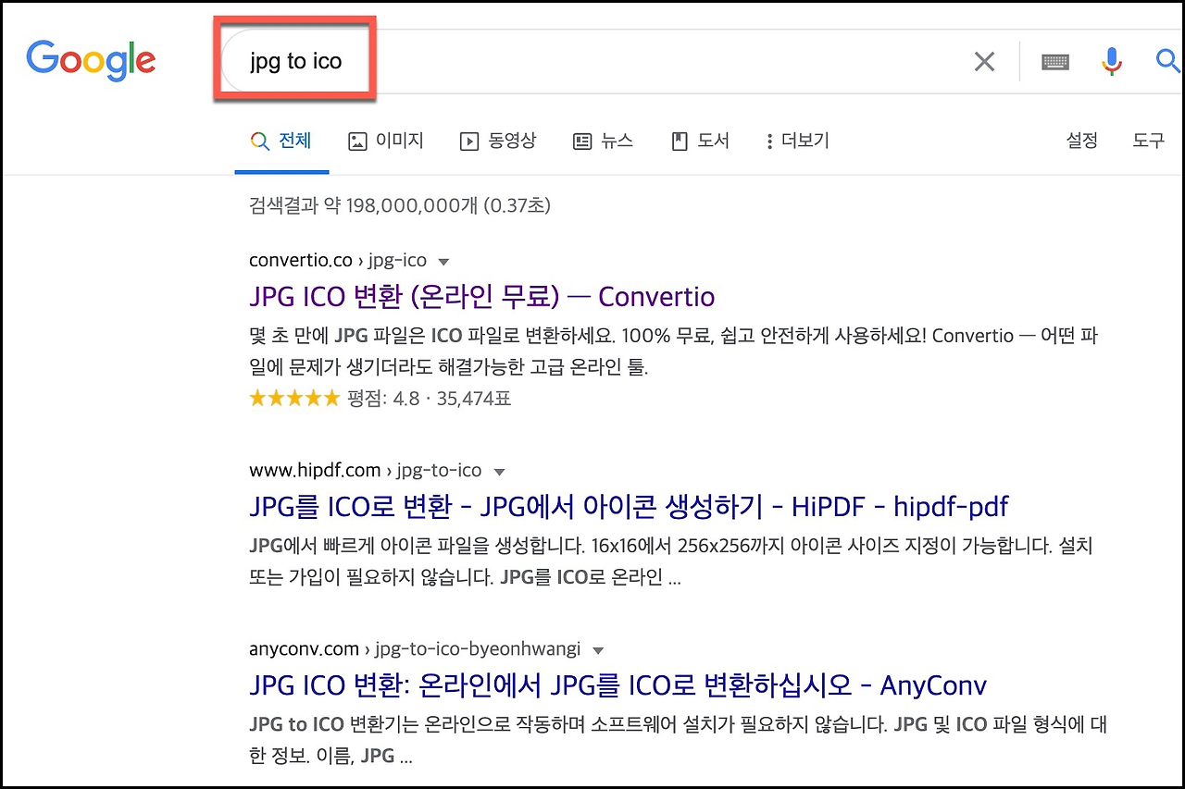Open the on-screen keyboard input tool

click(x=1055, y=62)
